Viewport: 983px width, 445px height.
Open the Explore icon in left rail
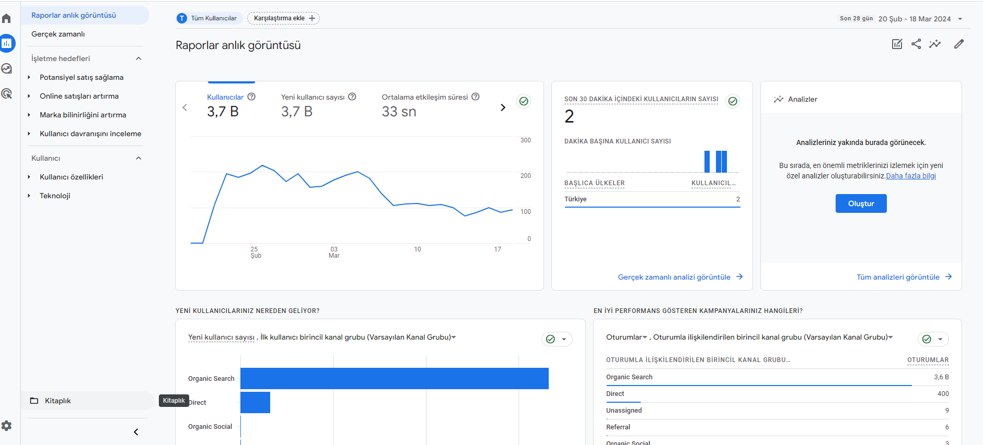coord(6,68)
